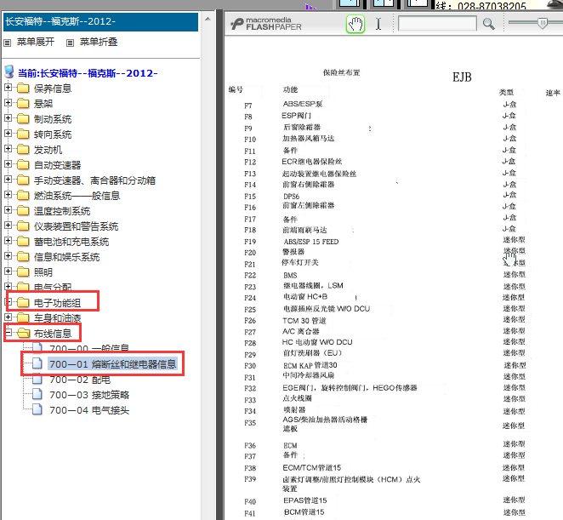Open the 车身和油漆 category
The width and height of the screenshot is (563, 520).
[58, 318]
